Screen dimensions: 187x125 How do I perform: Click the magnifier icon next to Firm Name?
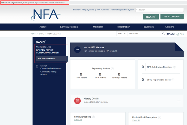pyautogui.click(x=163, y=34)
